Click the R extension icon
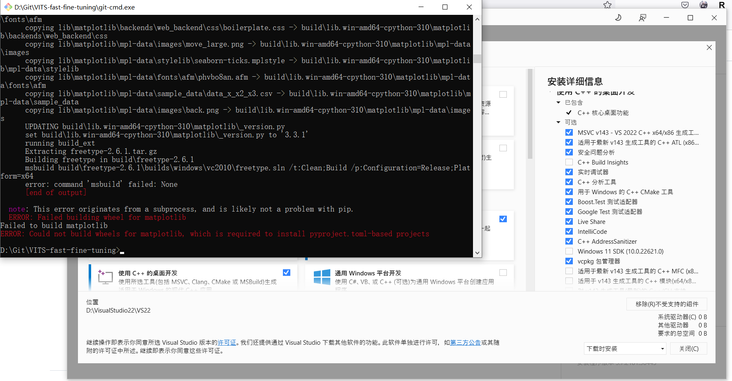 click(722, 5)
